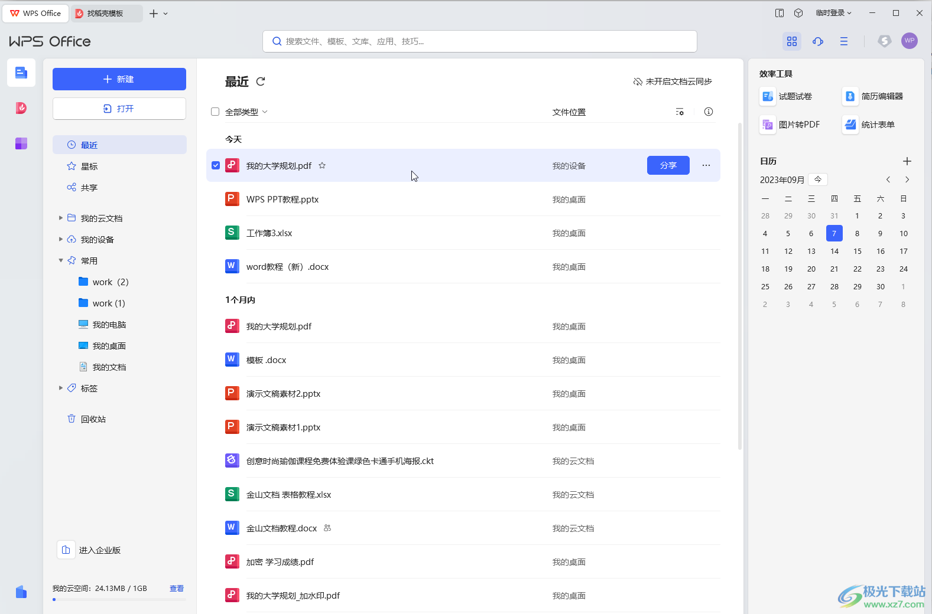The height and width of the screenshot is (614, 932).
Task: Launch the 图片转PDF tool
Action: coord(790,125)
